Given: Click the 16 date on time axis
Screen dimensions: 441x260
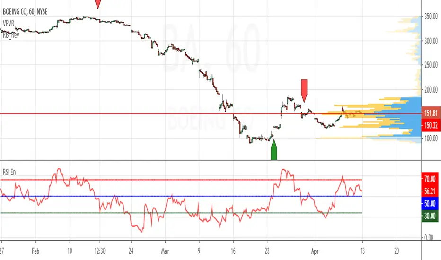Looking at the screenshot, I should point(233,251).
